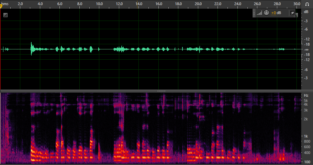
Task: Pin the volume HUD with pushpin icon
Action: coord(292,13)
